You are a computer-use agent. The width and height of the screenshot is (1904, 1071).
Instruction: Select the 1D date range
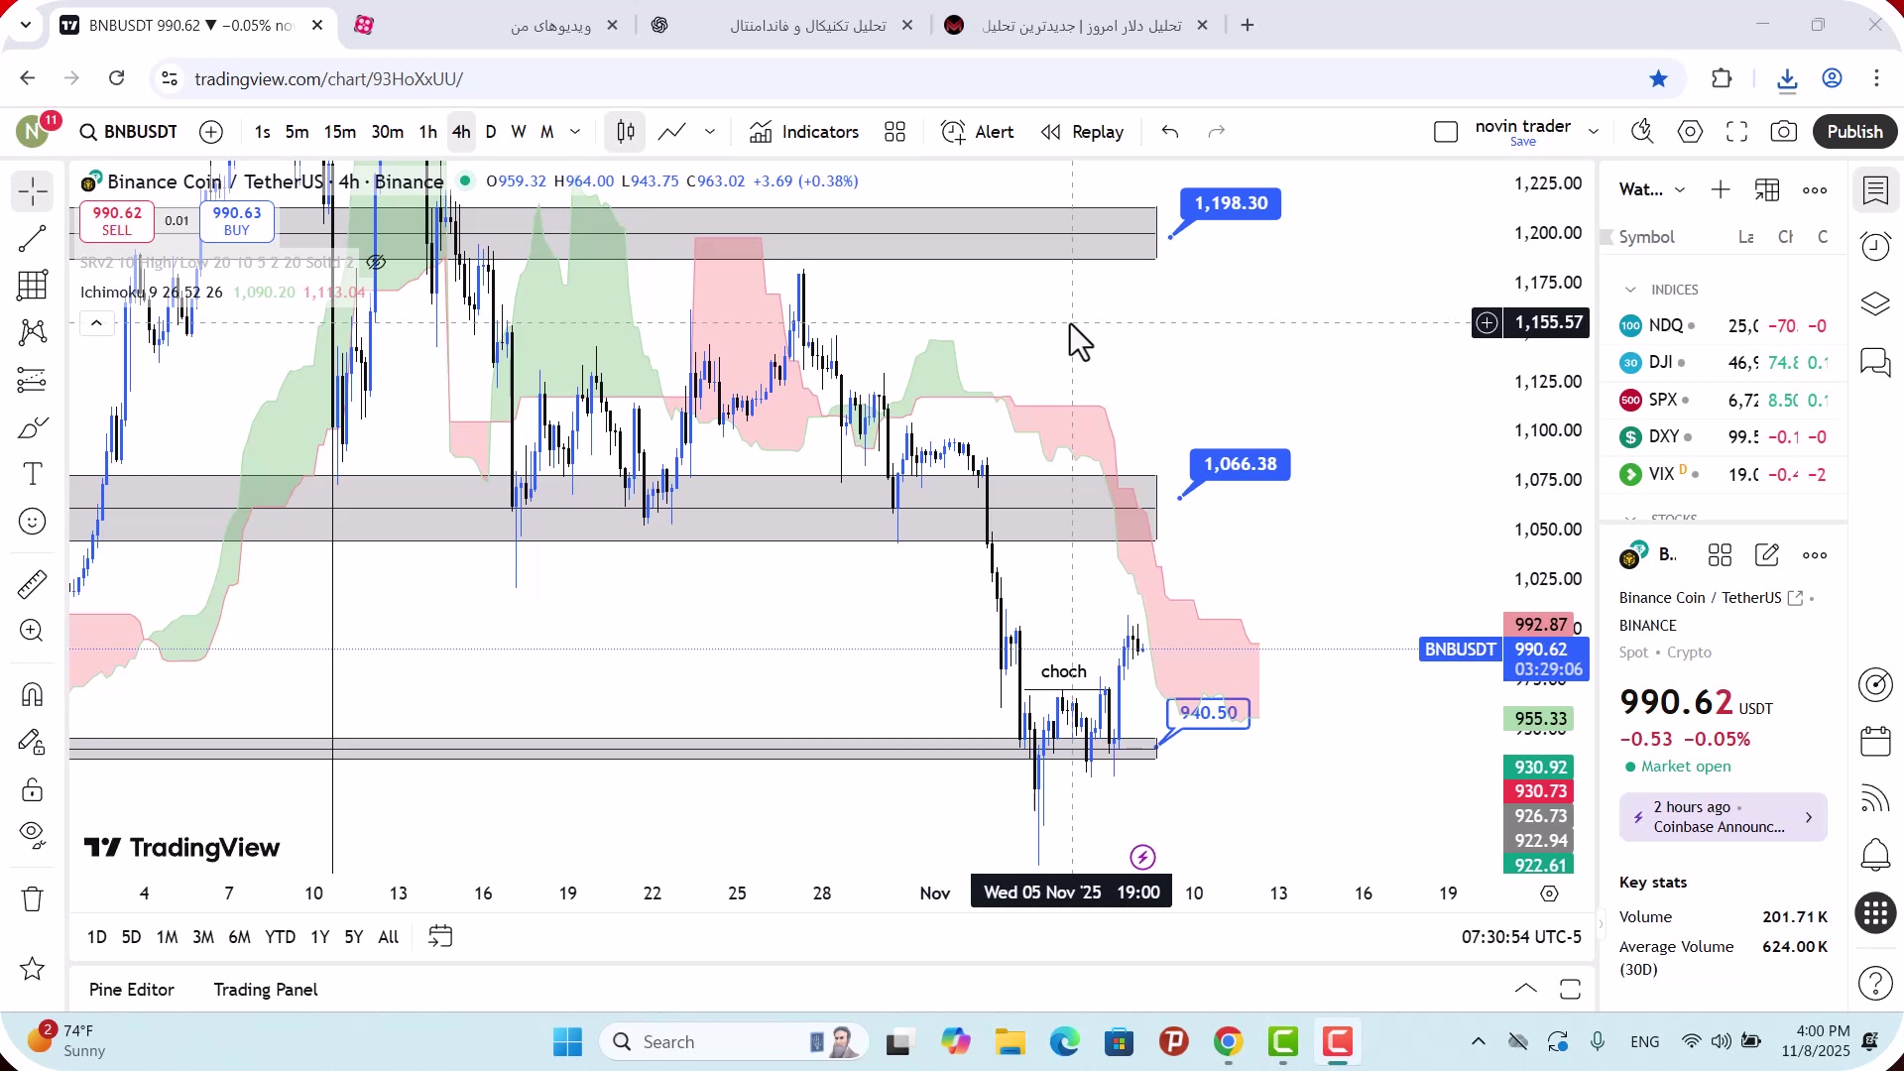pos(96,937)
